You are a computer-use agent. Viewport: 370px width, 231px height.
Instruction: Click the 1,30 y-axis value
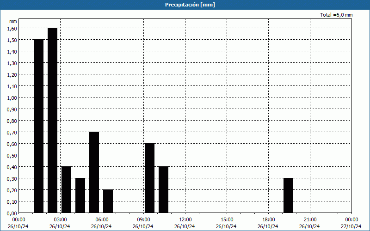point(12,63)
